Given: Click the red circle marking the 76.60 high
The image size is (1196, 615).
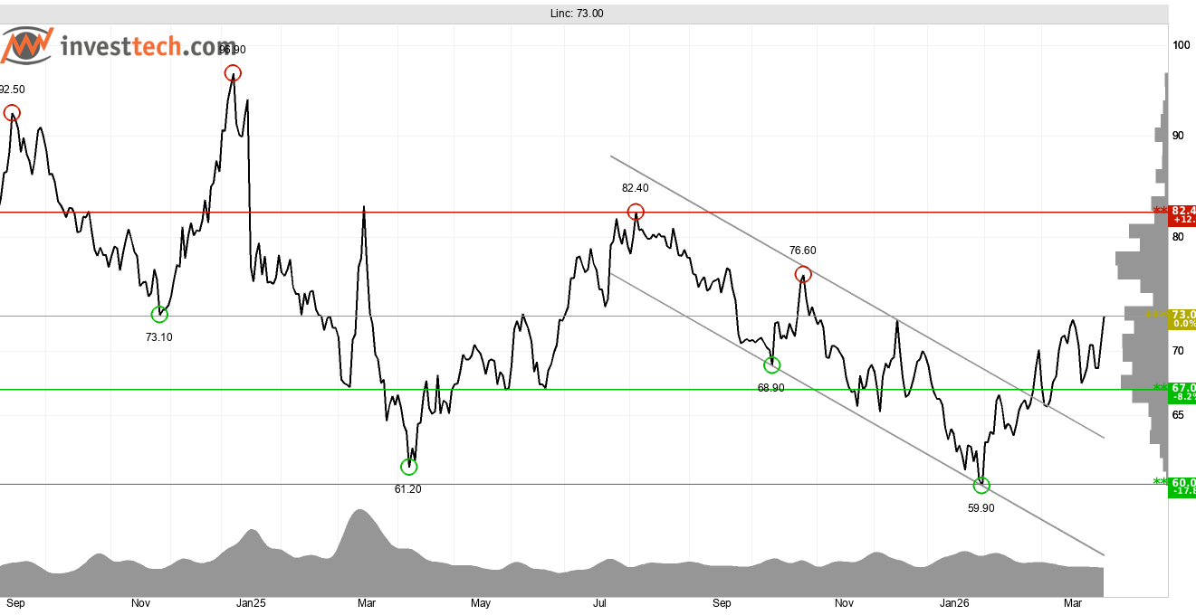Looking at the screenshot, I should tap(803, 274).
